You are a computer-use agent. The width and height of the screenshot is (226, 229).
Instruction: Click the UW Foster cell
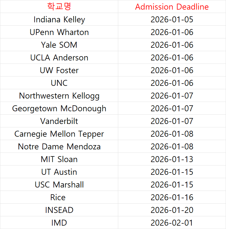click(x=59, y=70)
